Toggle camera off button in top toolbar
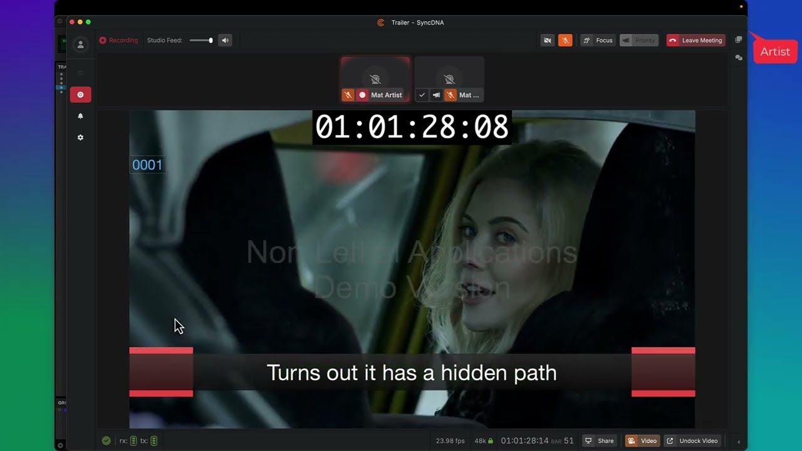The width and height of the screenshot is (802, 451). click(x=548, y=40)
